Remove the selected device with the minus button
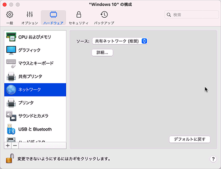This screenshot has width=221, height=169. [15, 146]
